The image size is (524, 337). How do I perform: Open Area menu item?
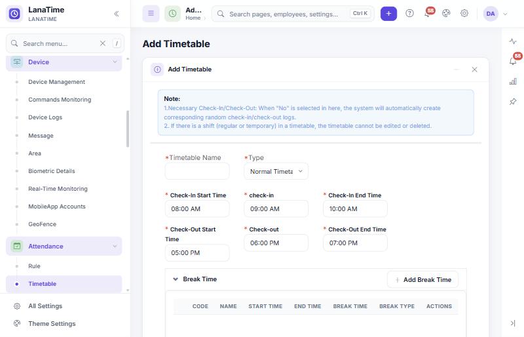[x=35, y=153]
